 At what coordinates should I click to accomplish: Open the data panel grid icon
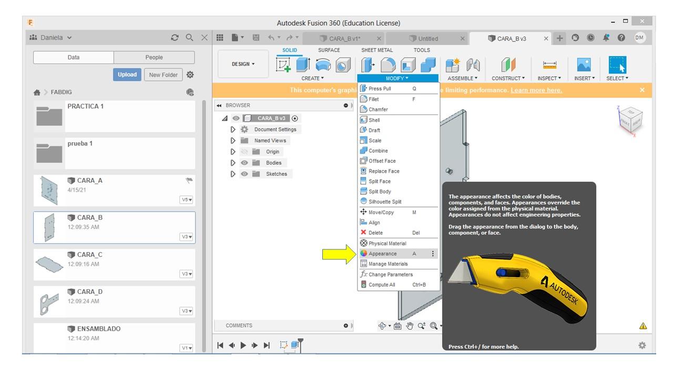[x=220, y=38]
